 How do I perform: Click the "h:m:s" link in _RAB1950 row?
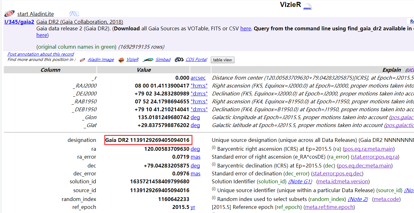[199, 101]
